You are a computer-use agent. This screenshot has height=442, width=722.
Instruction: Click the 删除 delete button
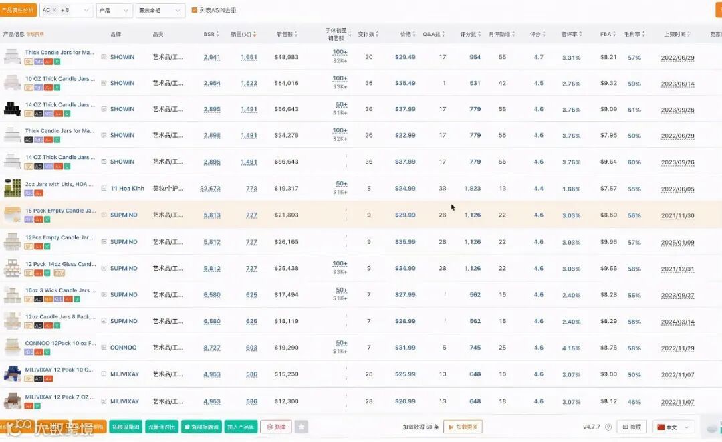[x=276, y=427]
